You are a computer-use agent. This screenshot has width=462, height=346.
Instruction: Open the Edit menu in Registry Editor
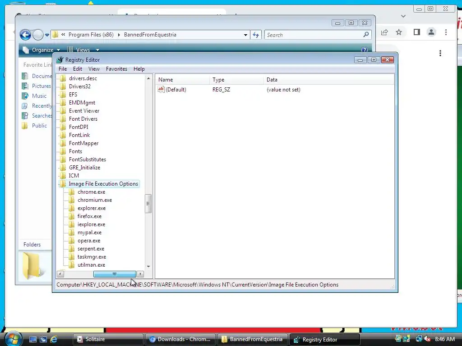coord(78,69)
